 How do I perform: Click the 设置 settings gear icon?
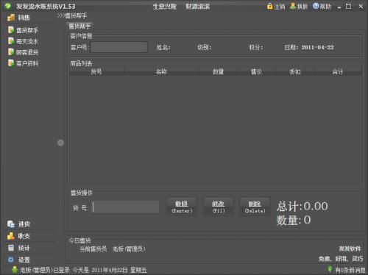[11, 260]
